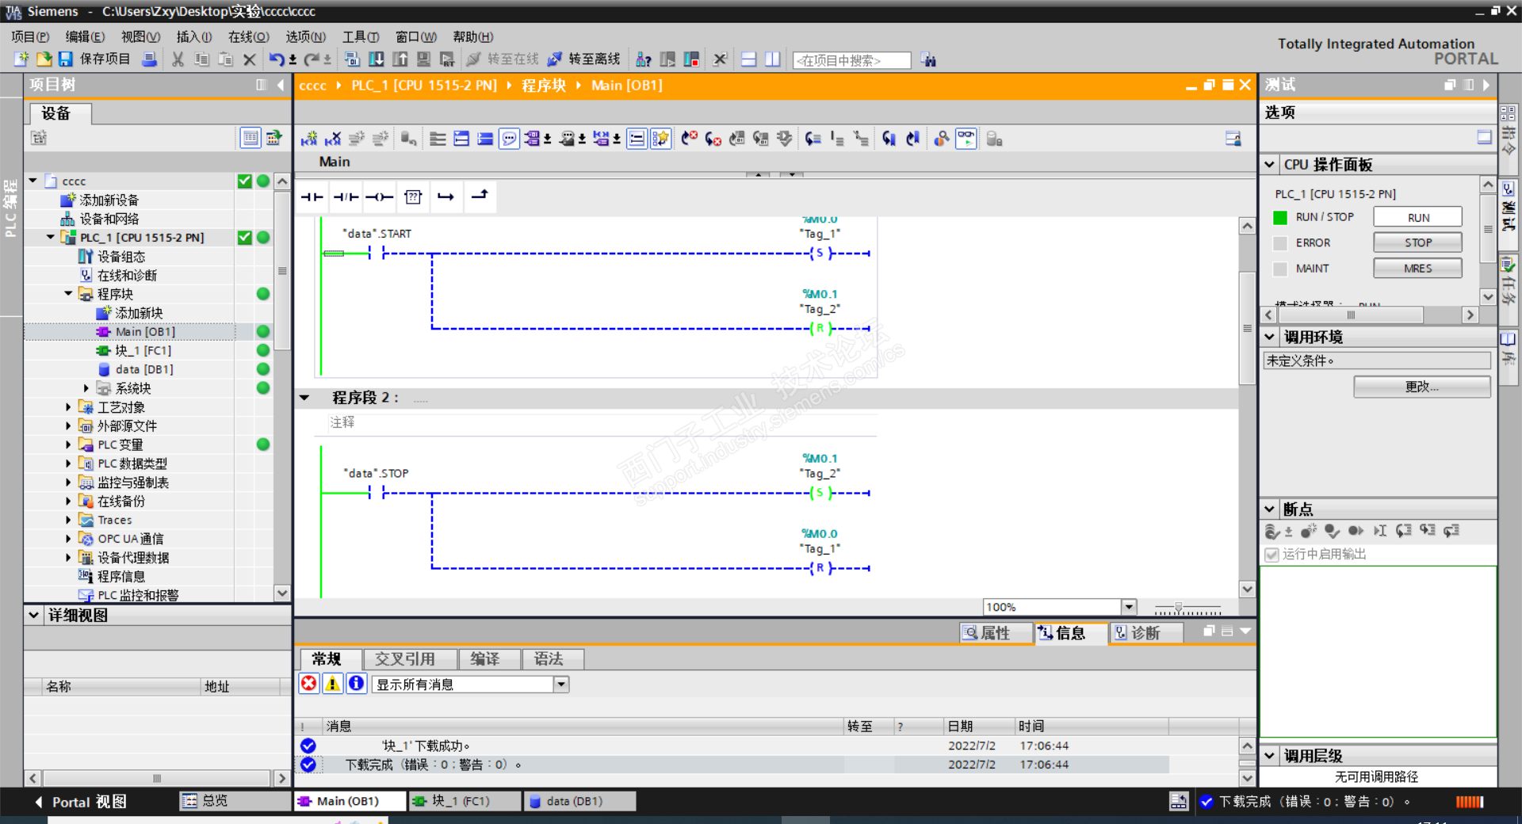Collapse the CPU 操作面板 section
The image size is (1522, 824).
point(1270,165)
